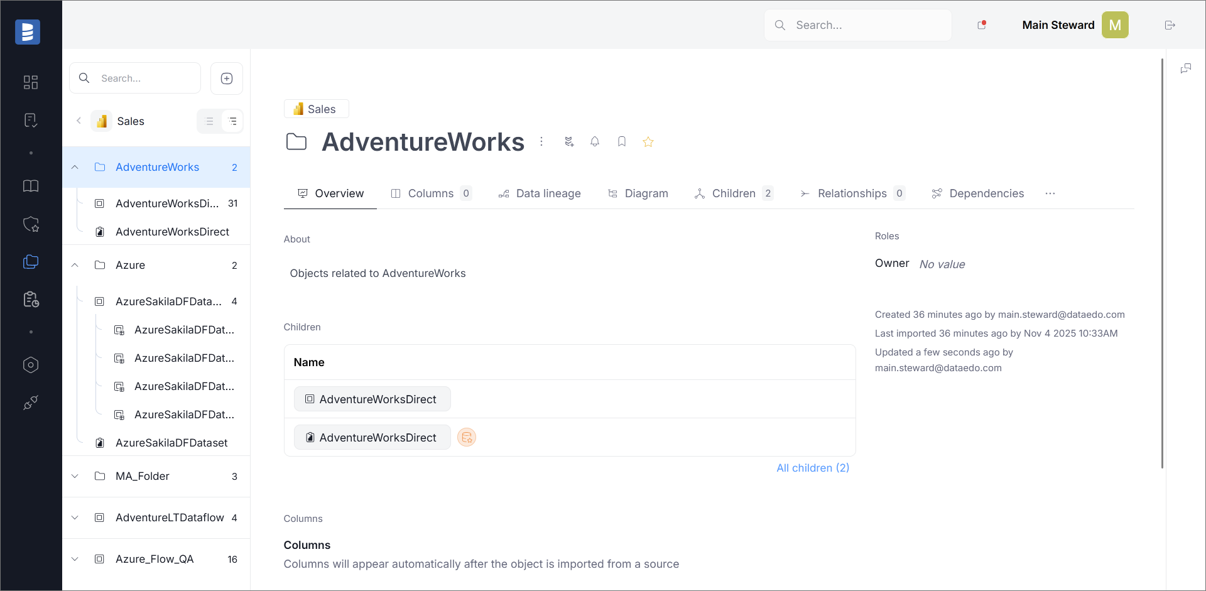
Task: Open the Sales breadcrumb chip above title
Action: point(316,109)
